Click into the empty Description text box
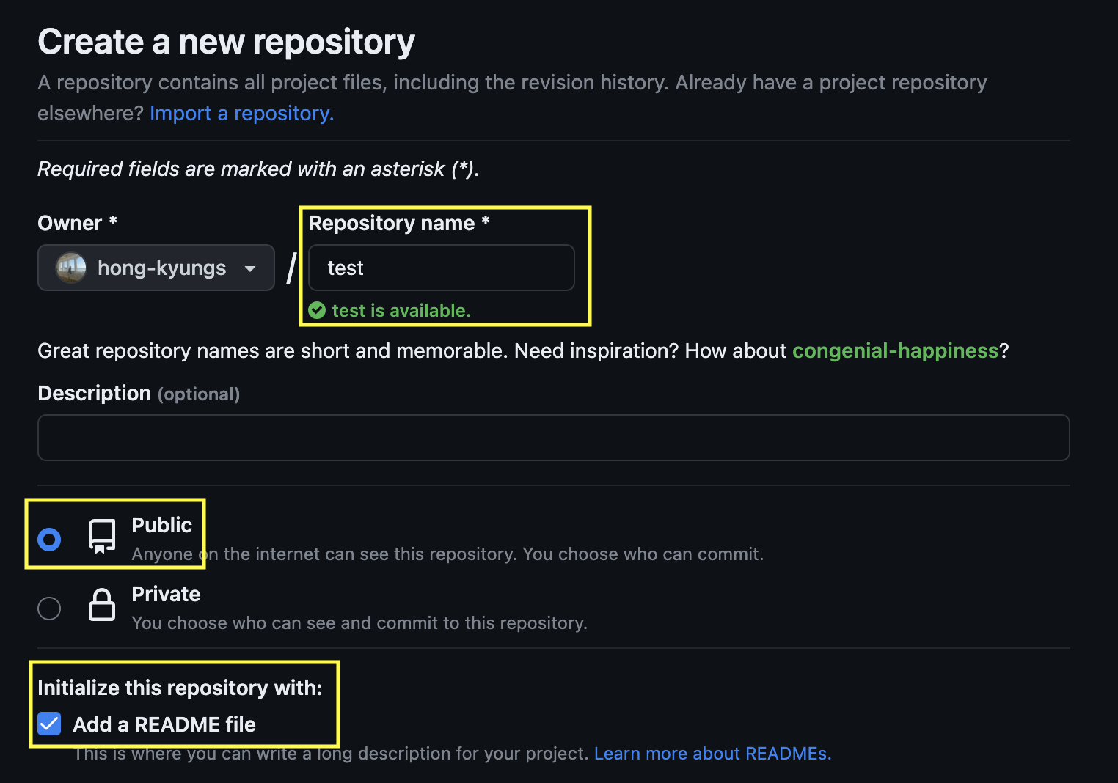Image resolution: width=1118 pixels, height=783 pixels. pos(553,438)
